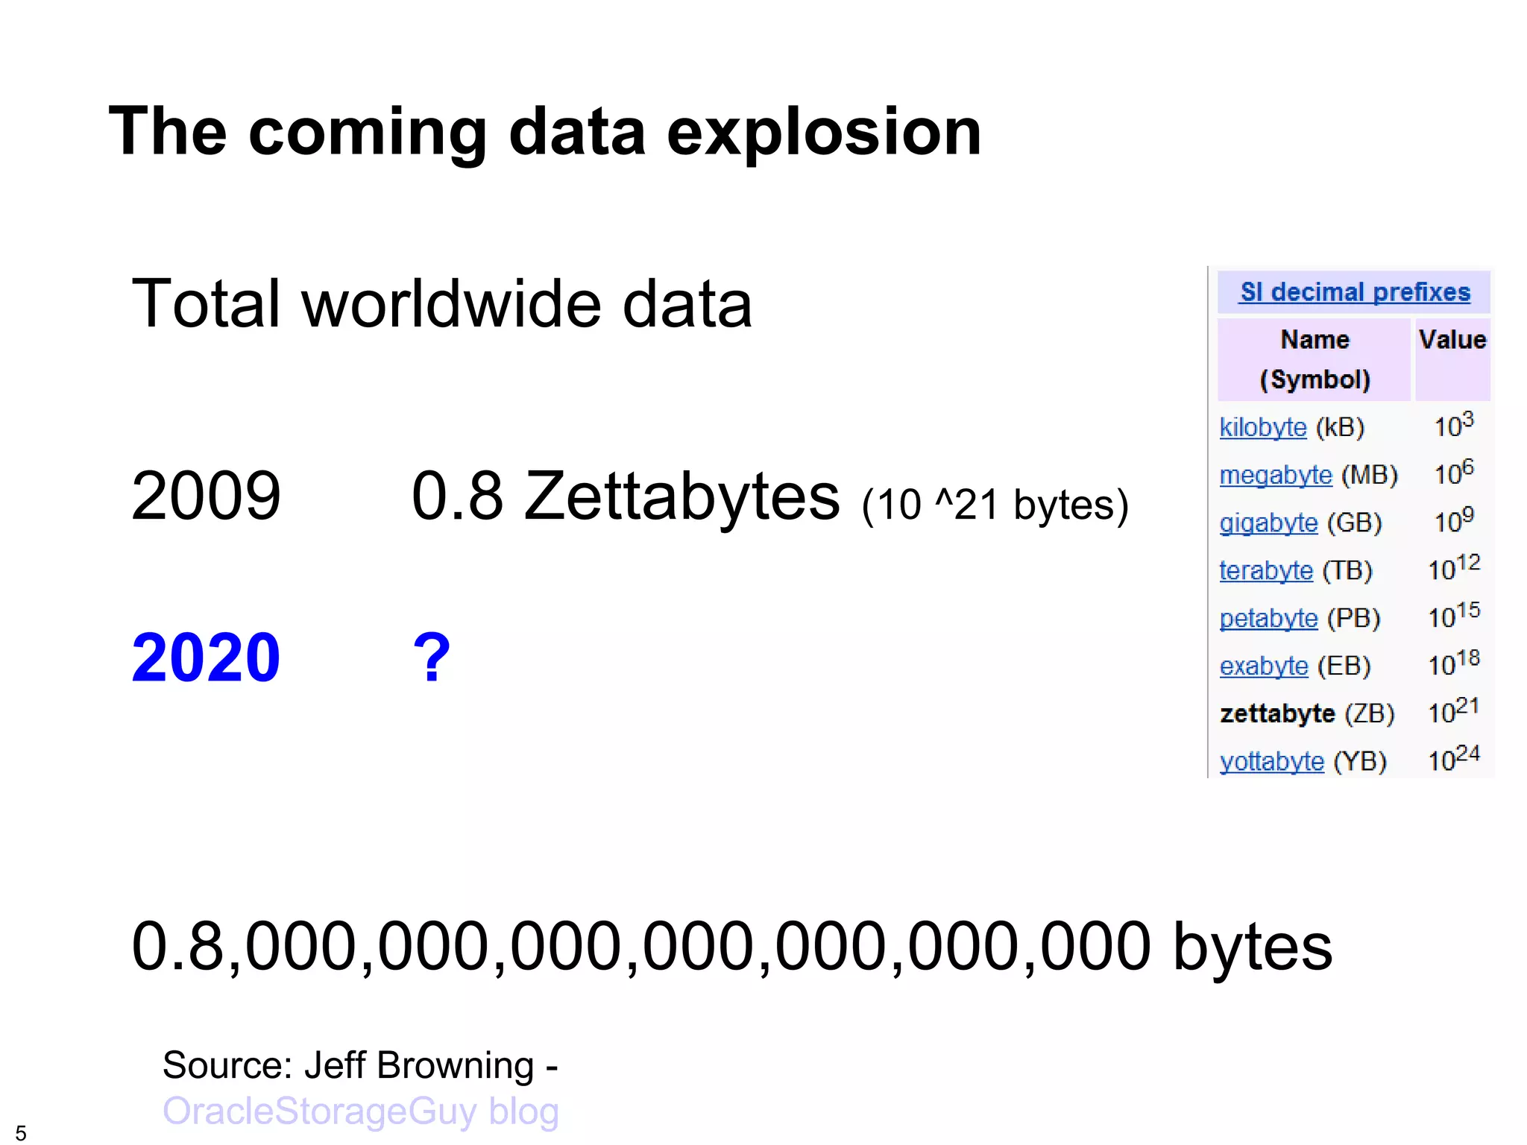This screenshot has height=1145, width=1527.
Task: Click the 'Name (Symbol)' column header
Action: (1315, 359)
